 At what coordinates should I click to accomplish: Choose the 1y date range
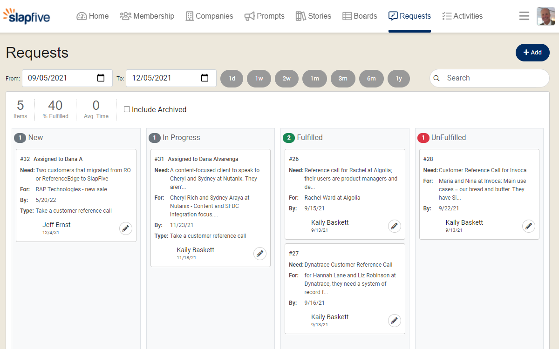coord(399,79)
